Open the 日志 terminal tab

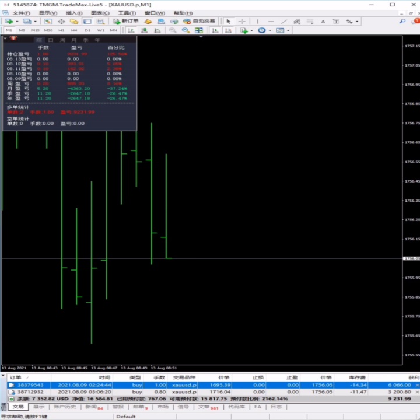tap(276, 407)
